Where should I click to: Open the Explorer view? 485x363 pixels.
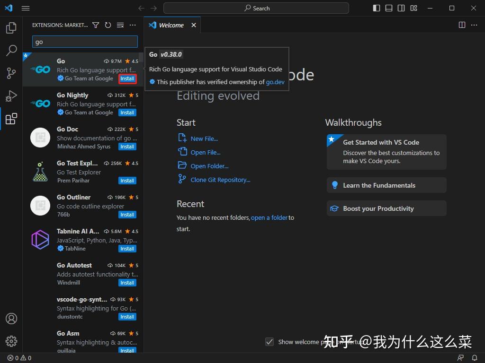pyautogui.click(x=11, y=28)
